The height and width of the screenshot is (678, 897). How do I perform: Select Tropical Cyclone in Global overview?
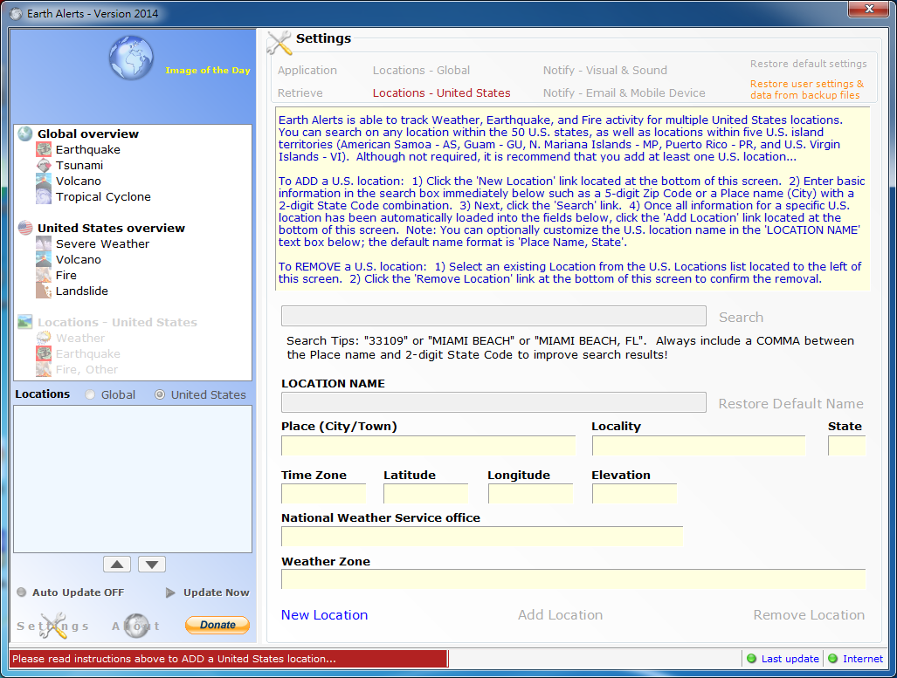[103, 196]
